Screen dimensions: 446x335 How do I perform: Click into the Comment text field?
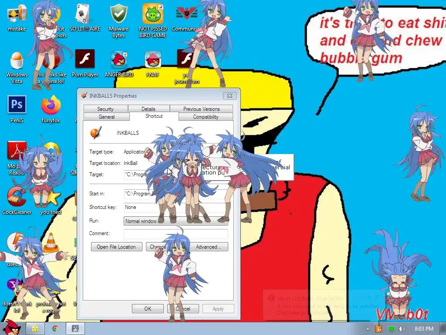pos(176,234)
